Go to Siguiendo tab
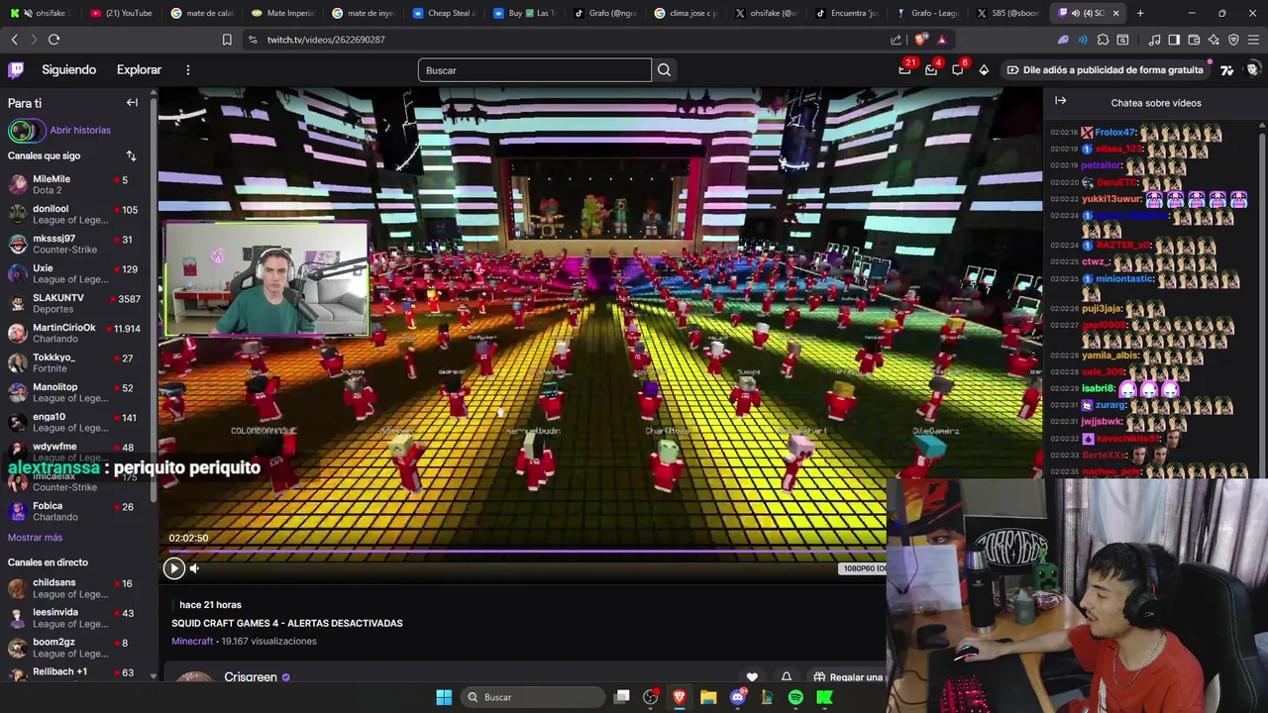Viewport: 1268px width, 713px height. [68, 69]
